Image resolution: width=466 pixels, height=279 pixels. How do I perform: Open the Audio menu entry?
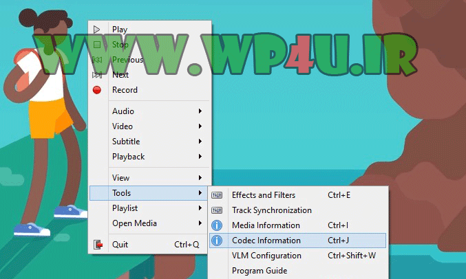pos(148,111)
